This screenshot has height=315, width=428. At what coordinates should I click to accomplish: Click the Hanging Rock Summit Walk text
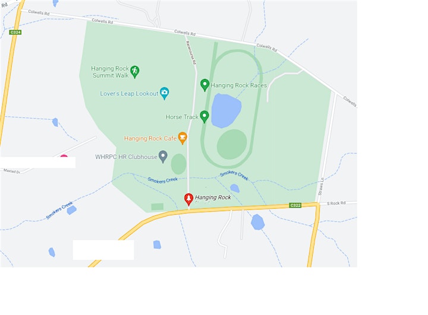110,72
